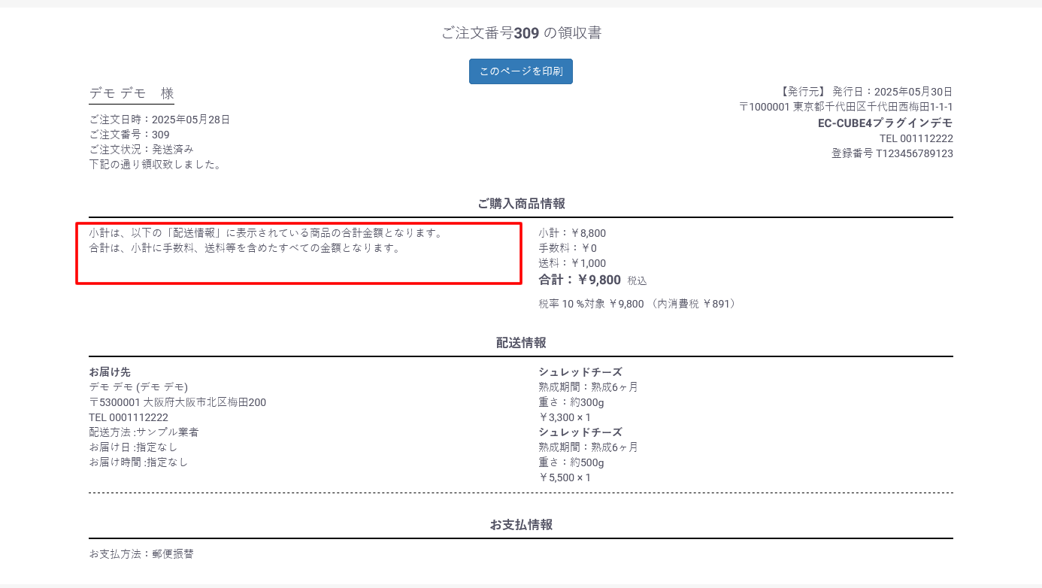Select the 登録番号 T123456789123 text
Image resolution: width=1042 pixels, height=588 pixels.
[892, 153]
